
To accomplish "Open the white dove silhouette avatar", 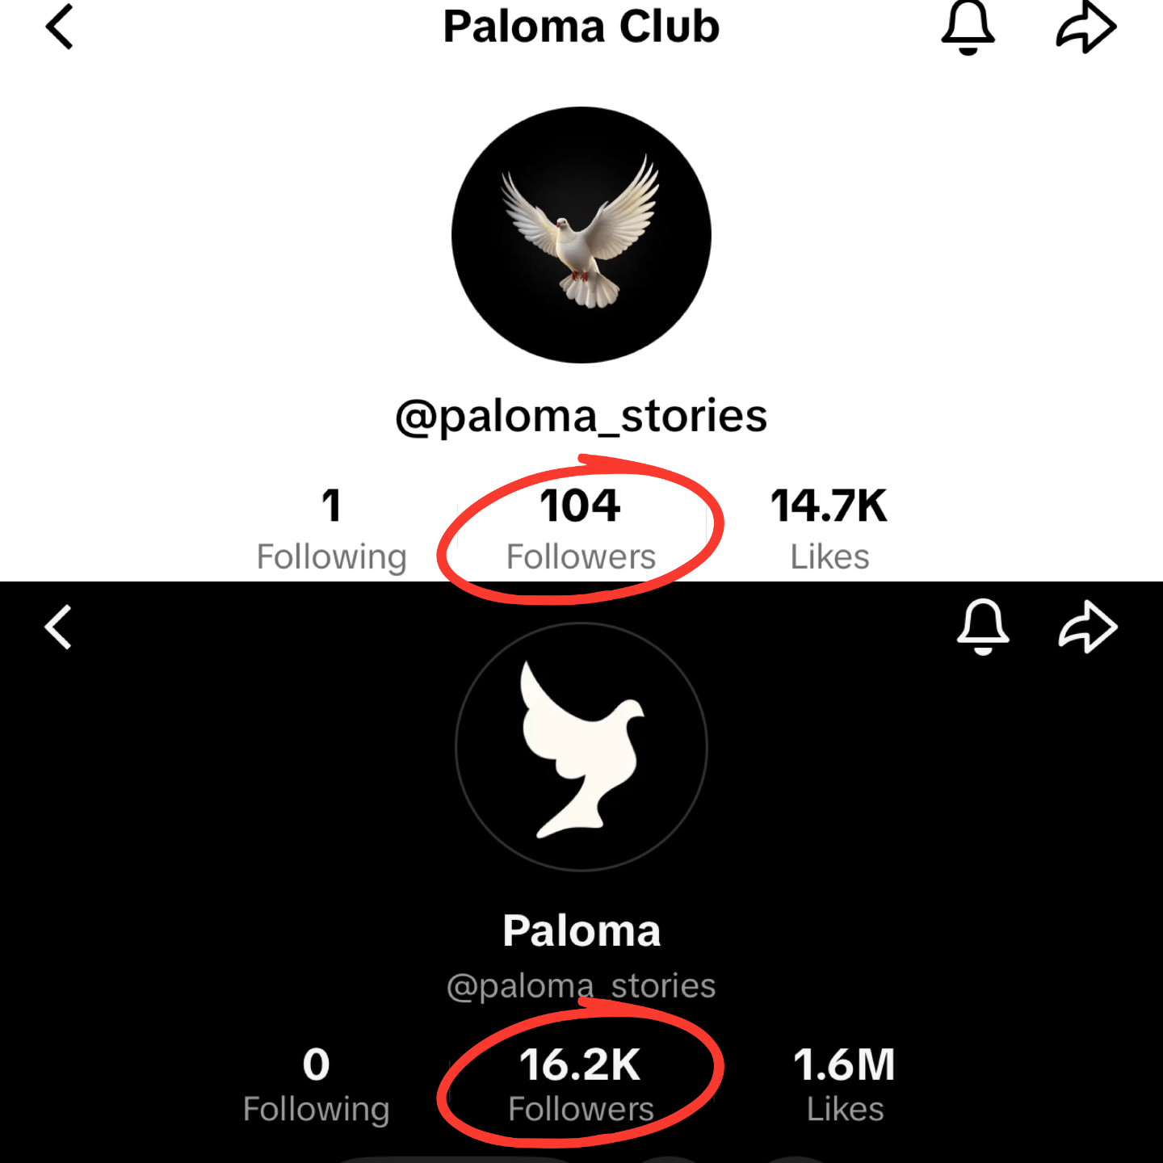I will (581, 747).
